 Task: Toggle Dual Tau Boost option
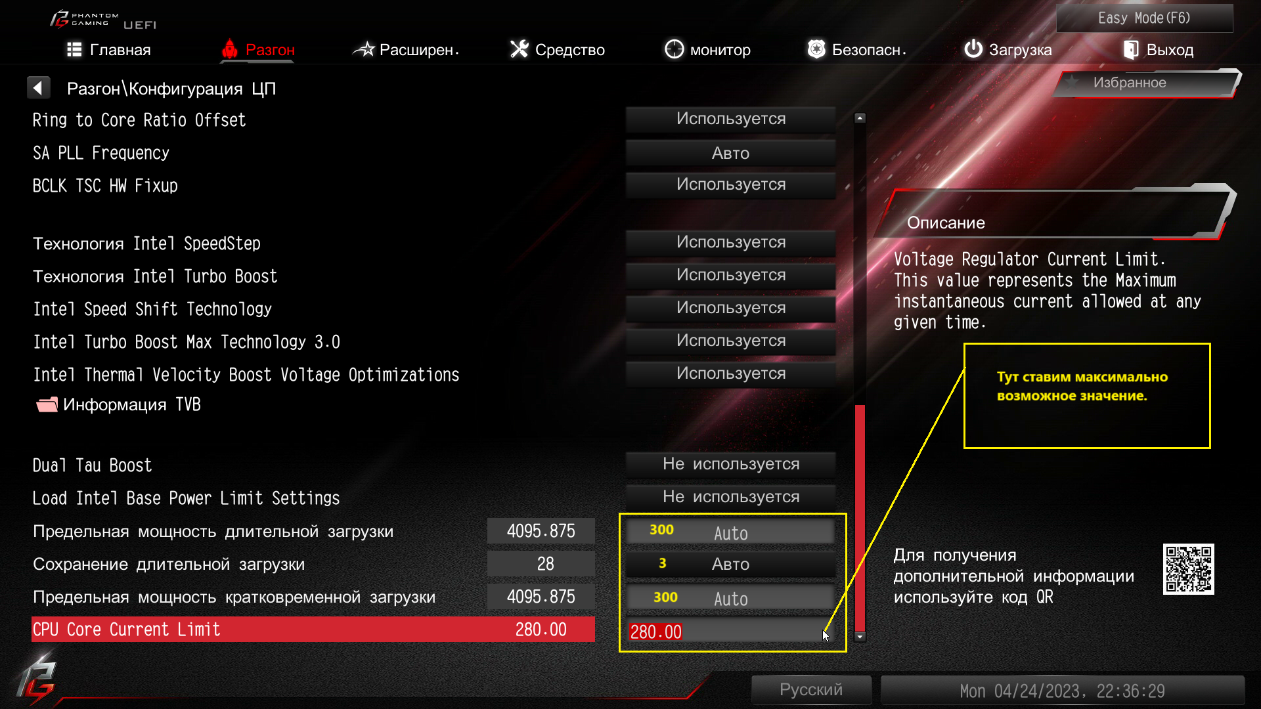tap(730, 464)
